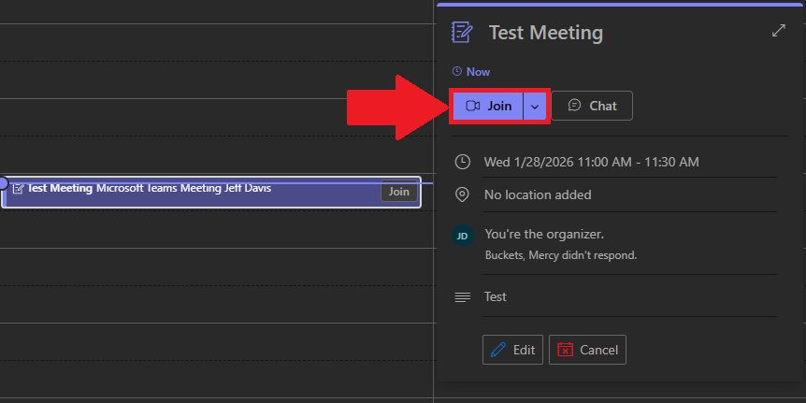Join the meeting from the details panel
Image resolution: width=806 pixels, height=403 pixels.
pyautogui.click(x=488, y=106)
